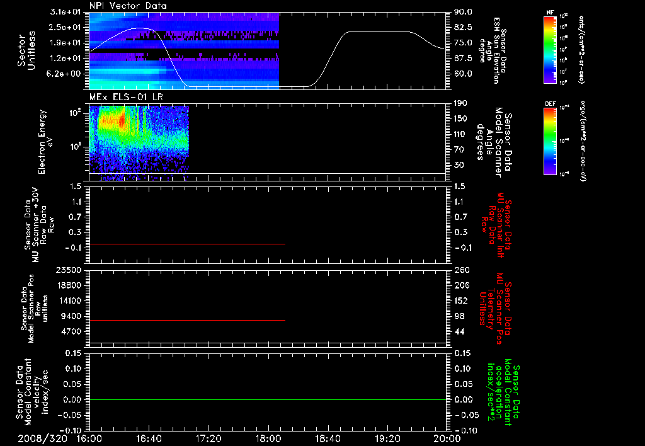Screen dimensions: 645x446
Task: Click the 60.0 sun elevation tick label
Action: pos(463,74)
